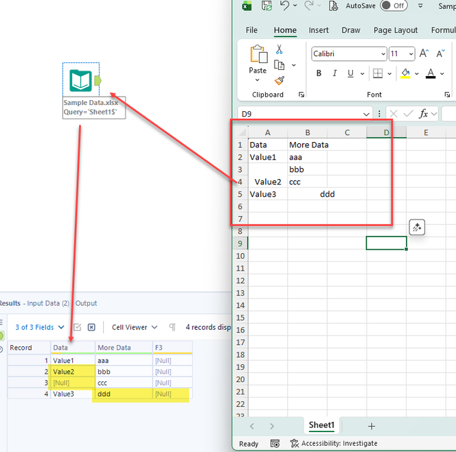
Task: Click the Copy icon in Clipboard group
Action: tap(280, 65)
